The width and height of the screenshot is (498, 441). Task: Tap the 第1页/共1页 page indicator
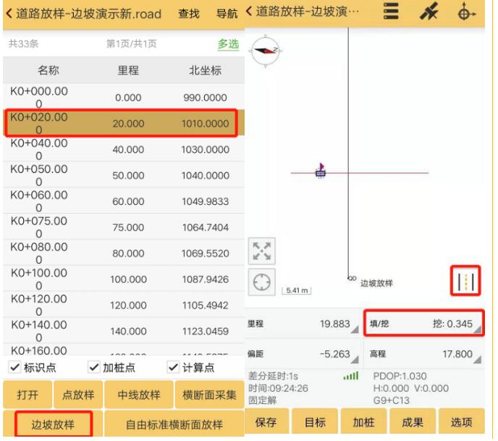tap(131, 44)
